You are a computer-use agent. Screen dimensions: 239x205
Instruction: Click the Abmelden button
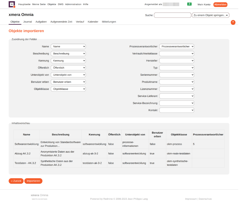click(x=220, y=5)
